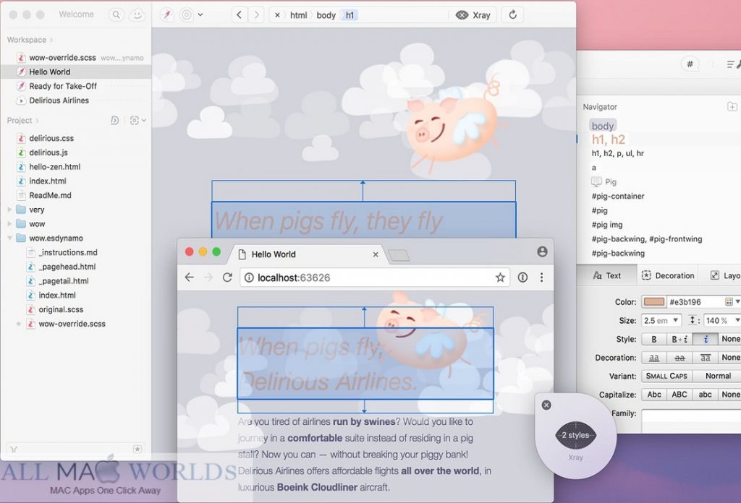The height and width of the screenshot is (503, 741).
Task: Click the search magnifier icon in title bar
Action: click(116, 15)
